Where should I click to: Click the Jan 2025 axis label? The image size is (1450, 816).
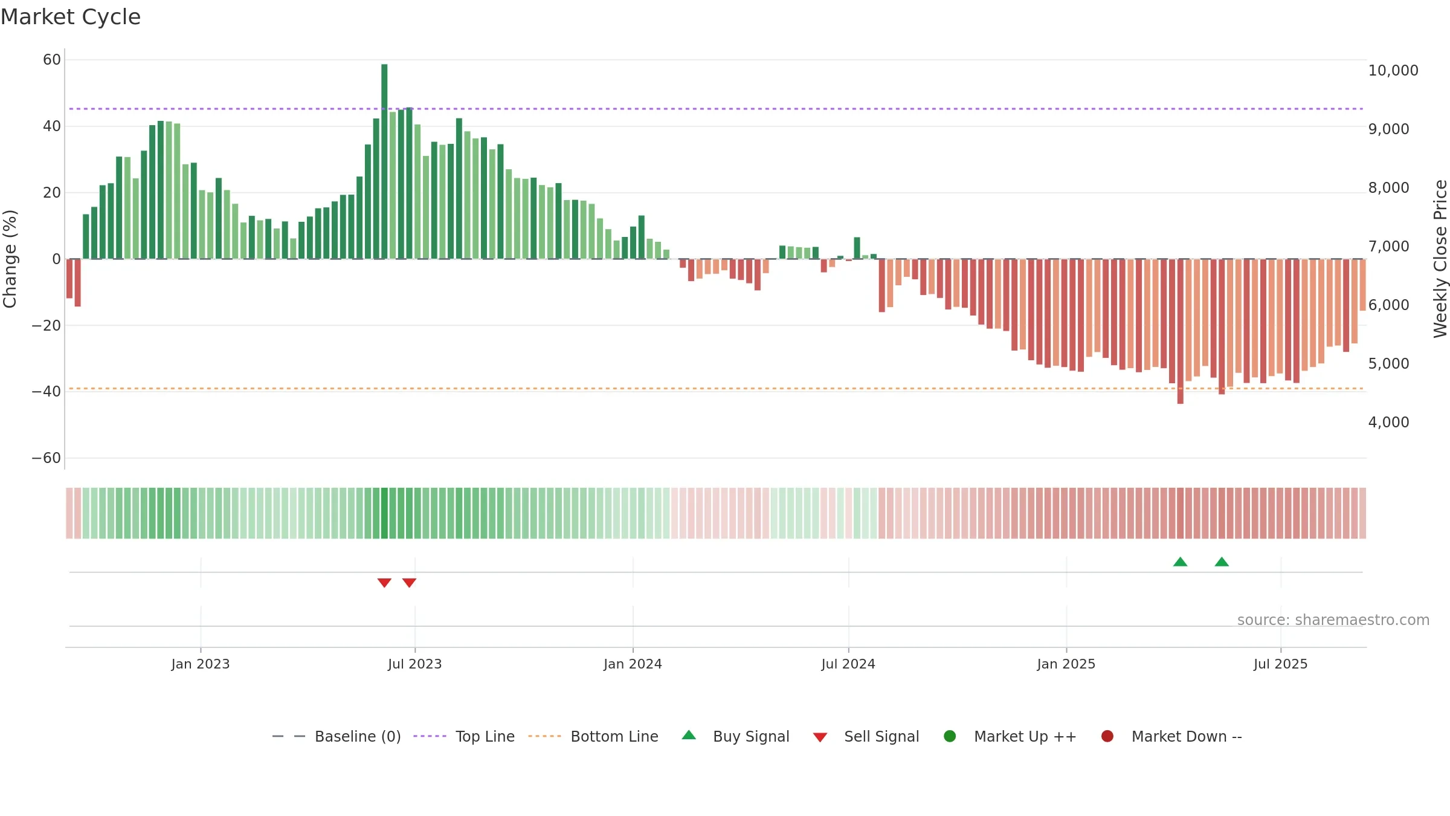click(x=1066, y=664)
